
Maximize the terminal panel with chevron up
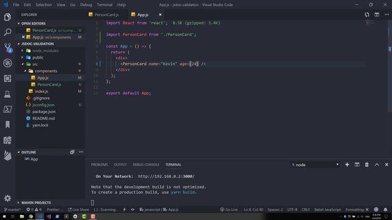point(377,164)
